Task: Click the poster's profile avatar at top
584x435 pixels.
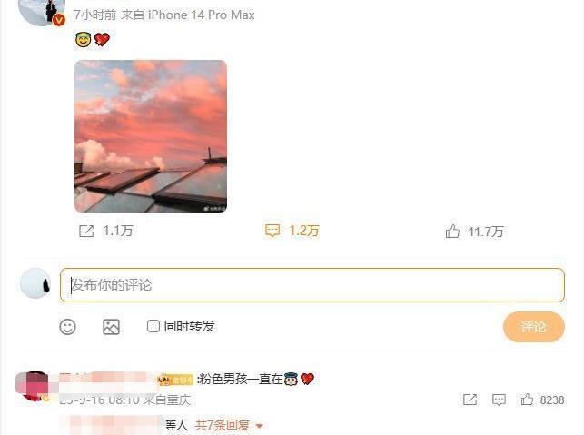Action: click(41, 10)
